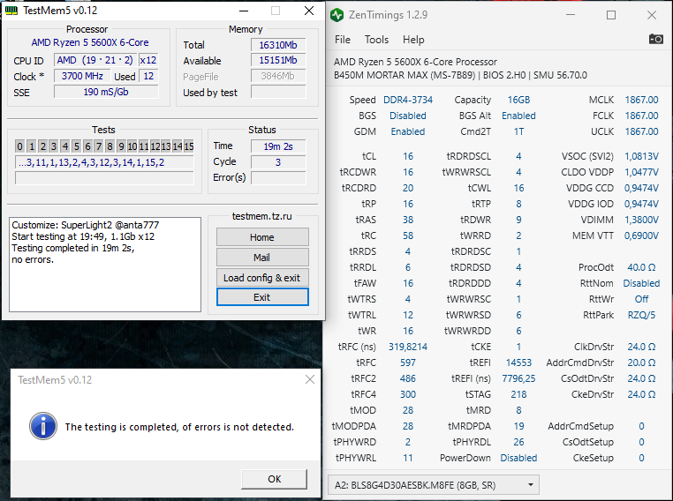Click the FCLK 1867.00 value
Viewport: 673px width, 501px height.
(x=641, y=116)
